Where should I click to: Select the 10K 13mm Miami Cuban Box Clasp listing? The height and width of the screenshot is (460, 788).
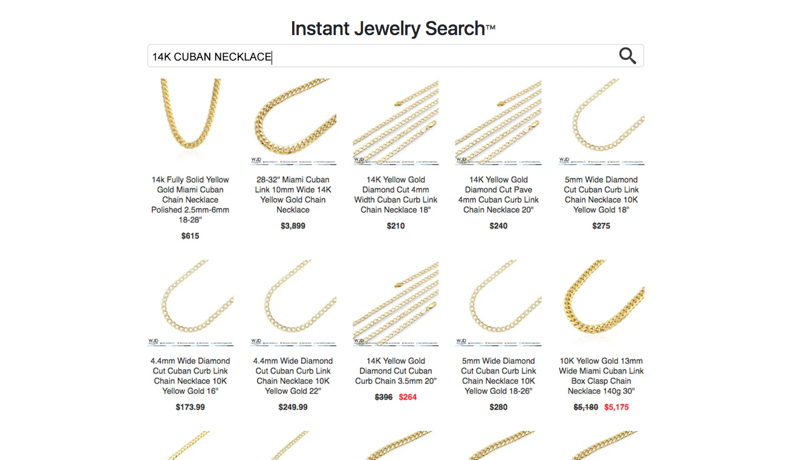[601, 375]
